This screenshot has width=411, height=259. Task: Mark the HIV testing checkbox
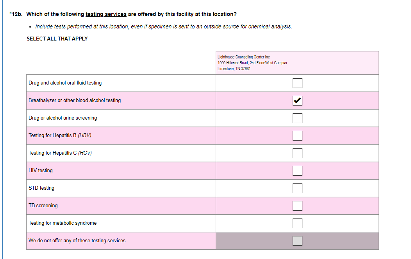click(x=297, y=171)
